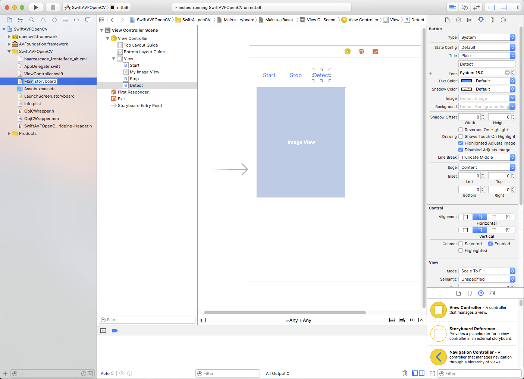Open the Size inspector ruler icon
524x379 pixels.
pyautogui.click(x=492, y=20)
